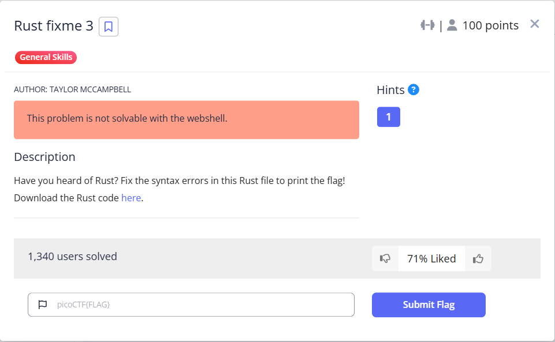Download the Rust code via the here link
Image resolution: width=555 pixels, height=342 pixels.
point(131,198)
